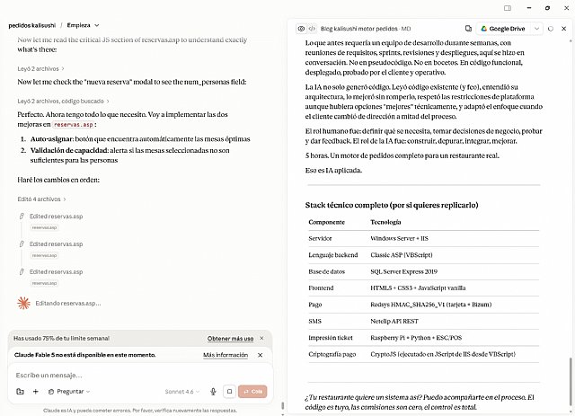This screenshot has width=575, height=416.
Task: Close the artifact panel
Action: tap(564, 29)
